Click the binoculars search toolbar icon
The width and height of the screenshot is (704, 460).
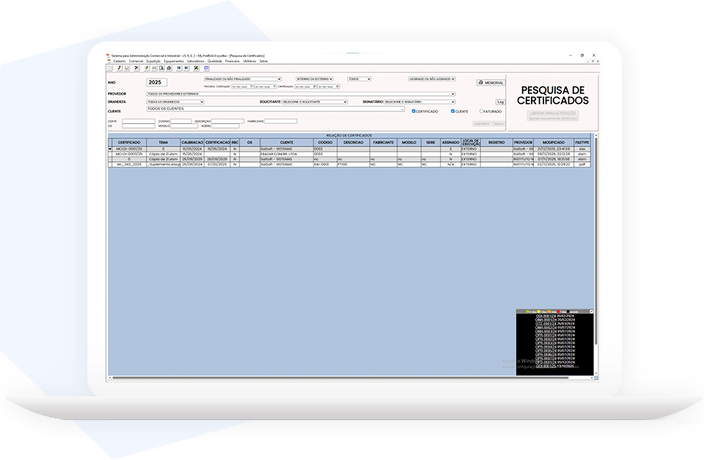pyautogui.click(x=155, y=68)
